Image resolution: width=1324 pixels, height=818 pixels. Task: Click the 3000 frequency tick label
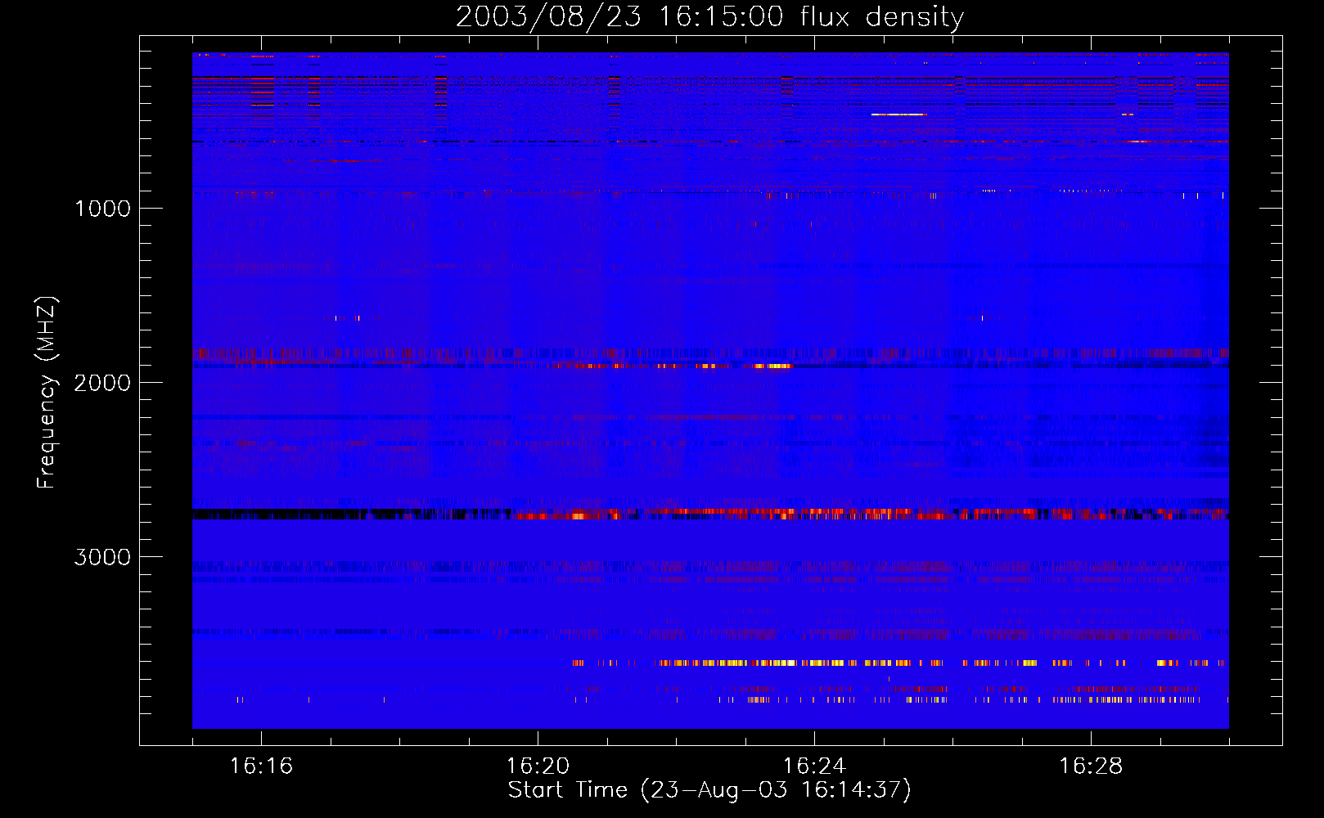[x=102, y=557]
